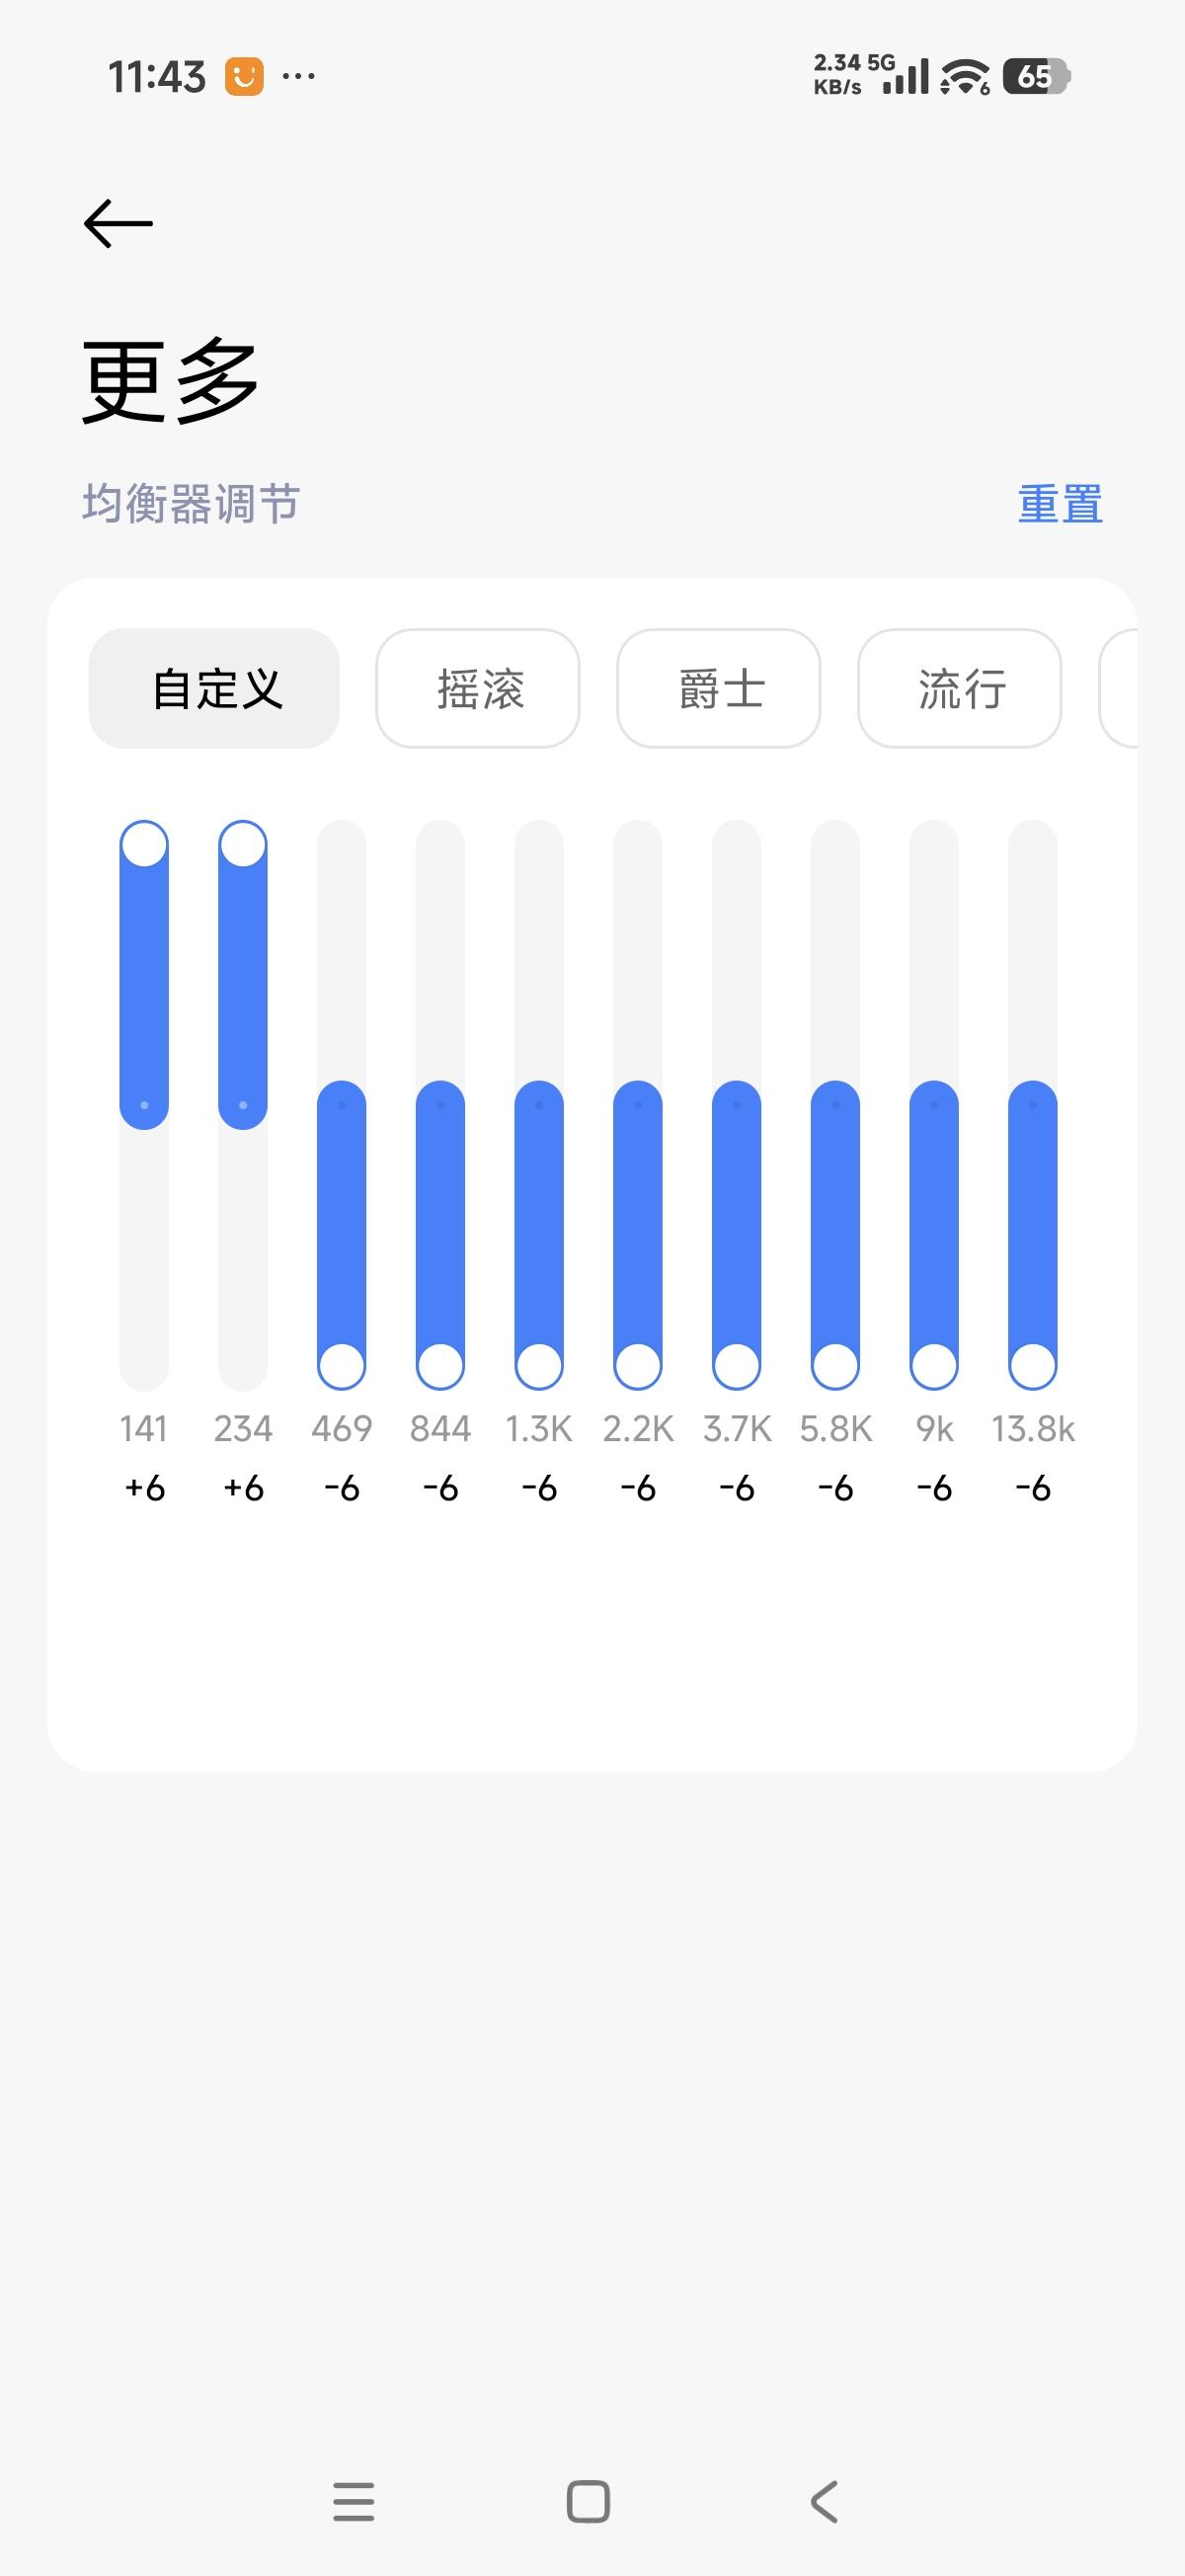Click the 141 Hz slider handle
This screenshot has width=1185, height=2576.
pyautogui.click(x=144, y=845)
